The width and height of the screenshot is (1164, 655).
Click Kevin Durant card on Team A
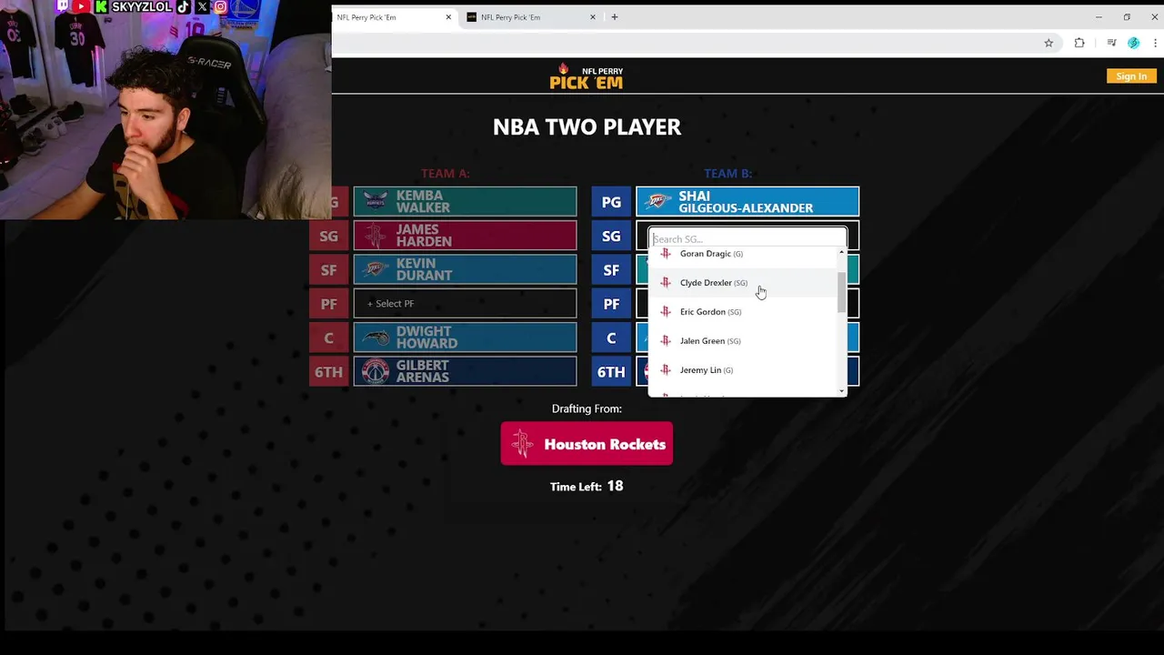pos(465,269)
